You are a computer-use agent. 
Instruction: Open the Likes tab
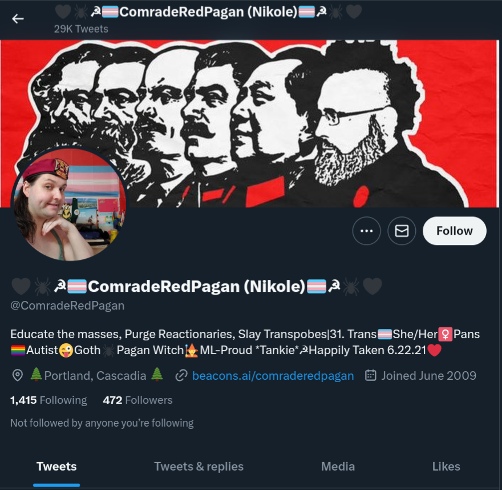[x=446, y=467]
